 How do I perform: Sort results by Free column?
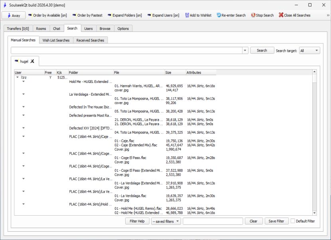click(50, 73)
